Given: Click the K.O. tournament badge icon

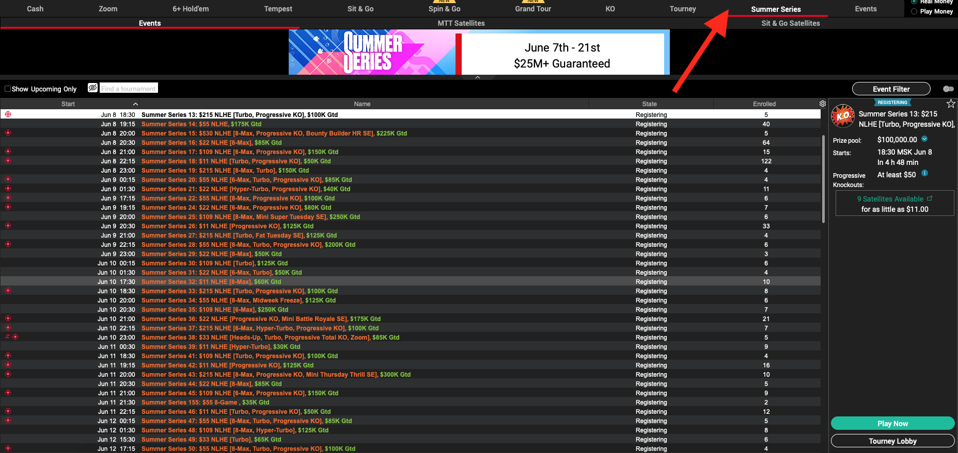Looking at the screenshot, I should coord(843,116).
